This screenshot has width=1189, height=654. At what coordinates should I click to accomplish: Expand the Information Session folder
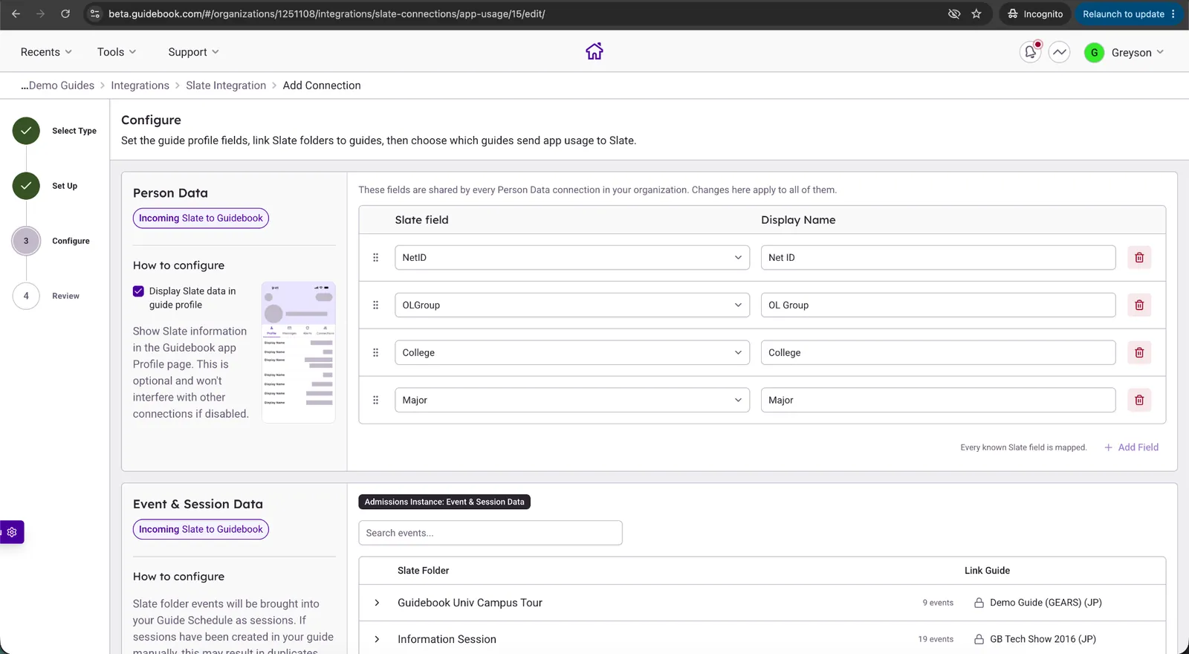point(377,639)
